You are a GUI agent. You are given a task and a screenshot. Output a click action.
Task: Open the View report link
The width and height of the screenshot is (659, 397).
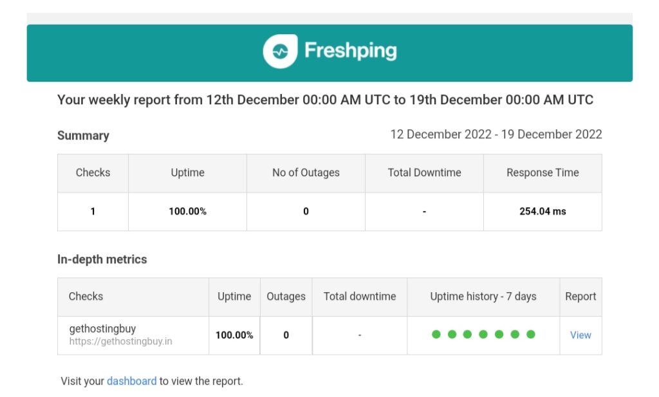tap(580, 335)
